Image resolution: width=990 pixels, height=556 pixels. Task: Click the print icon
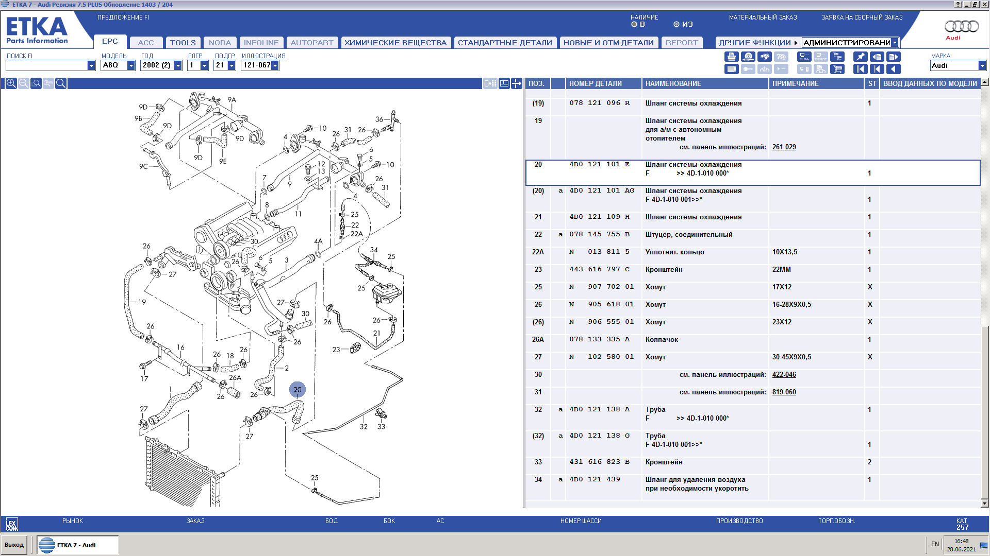pos(731,57)
